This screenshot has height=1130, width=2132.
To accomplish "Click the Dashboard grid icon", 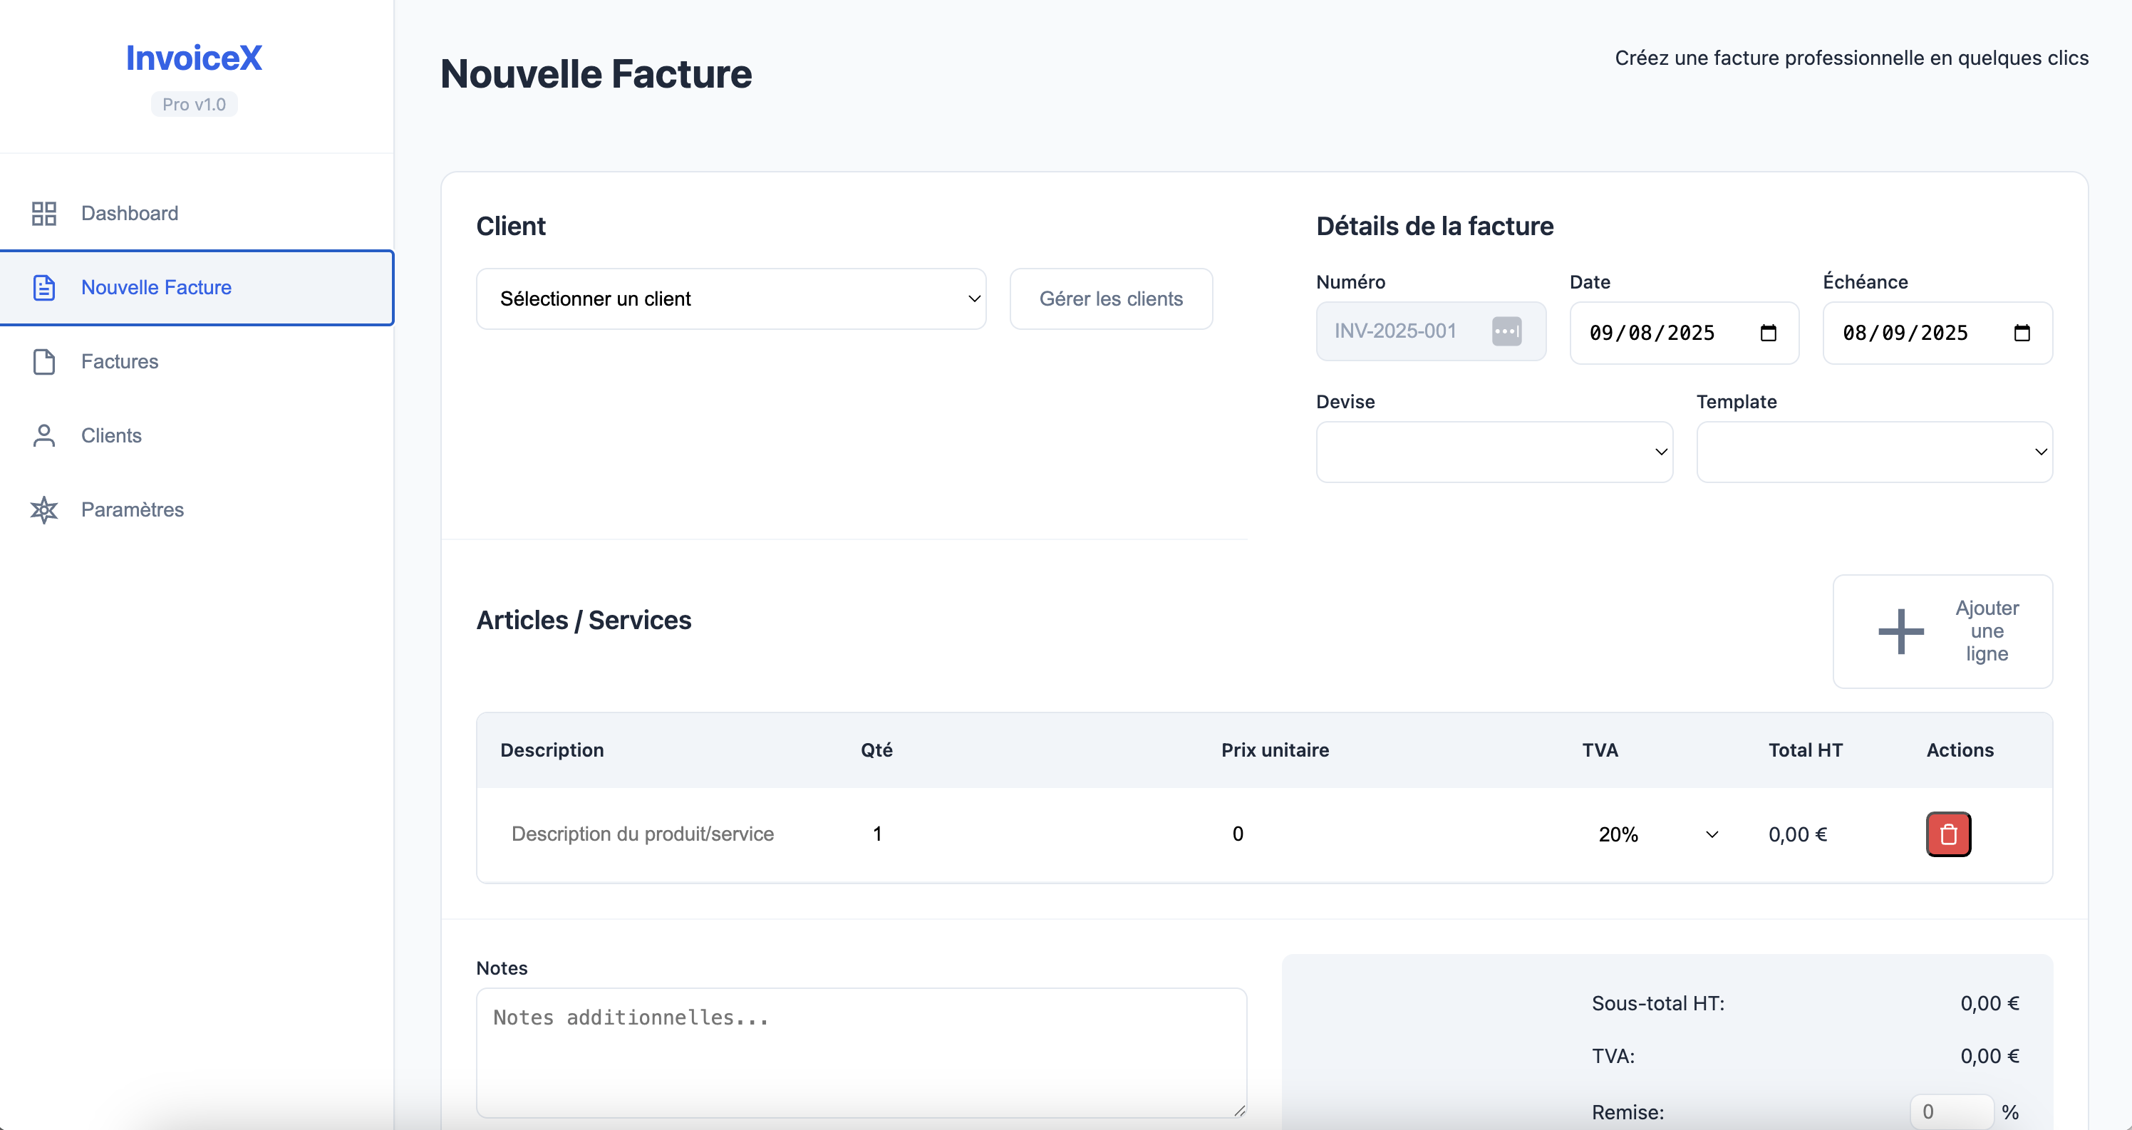I will coord(44,214).
